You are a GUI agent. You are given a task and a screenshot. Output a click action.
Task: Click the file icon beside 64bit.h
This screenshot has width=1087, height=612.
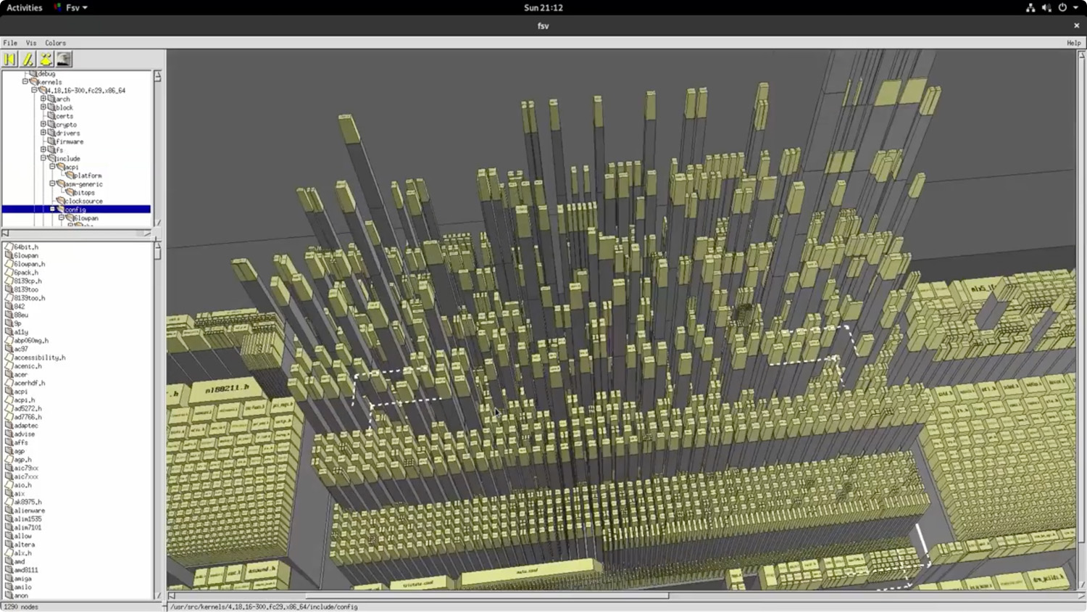click(x=9, y=247)
